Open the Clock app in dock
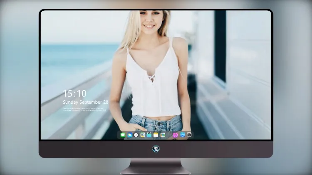Viewport: 312px width, 175px height. [136, 135]
